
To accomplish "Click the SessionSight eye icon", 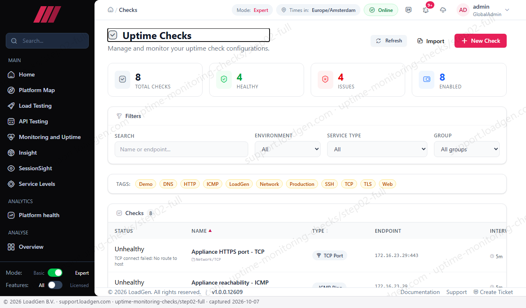I will (x=11, y=168).
